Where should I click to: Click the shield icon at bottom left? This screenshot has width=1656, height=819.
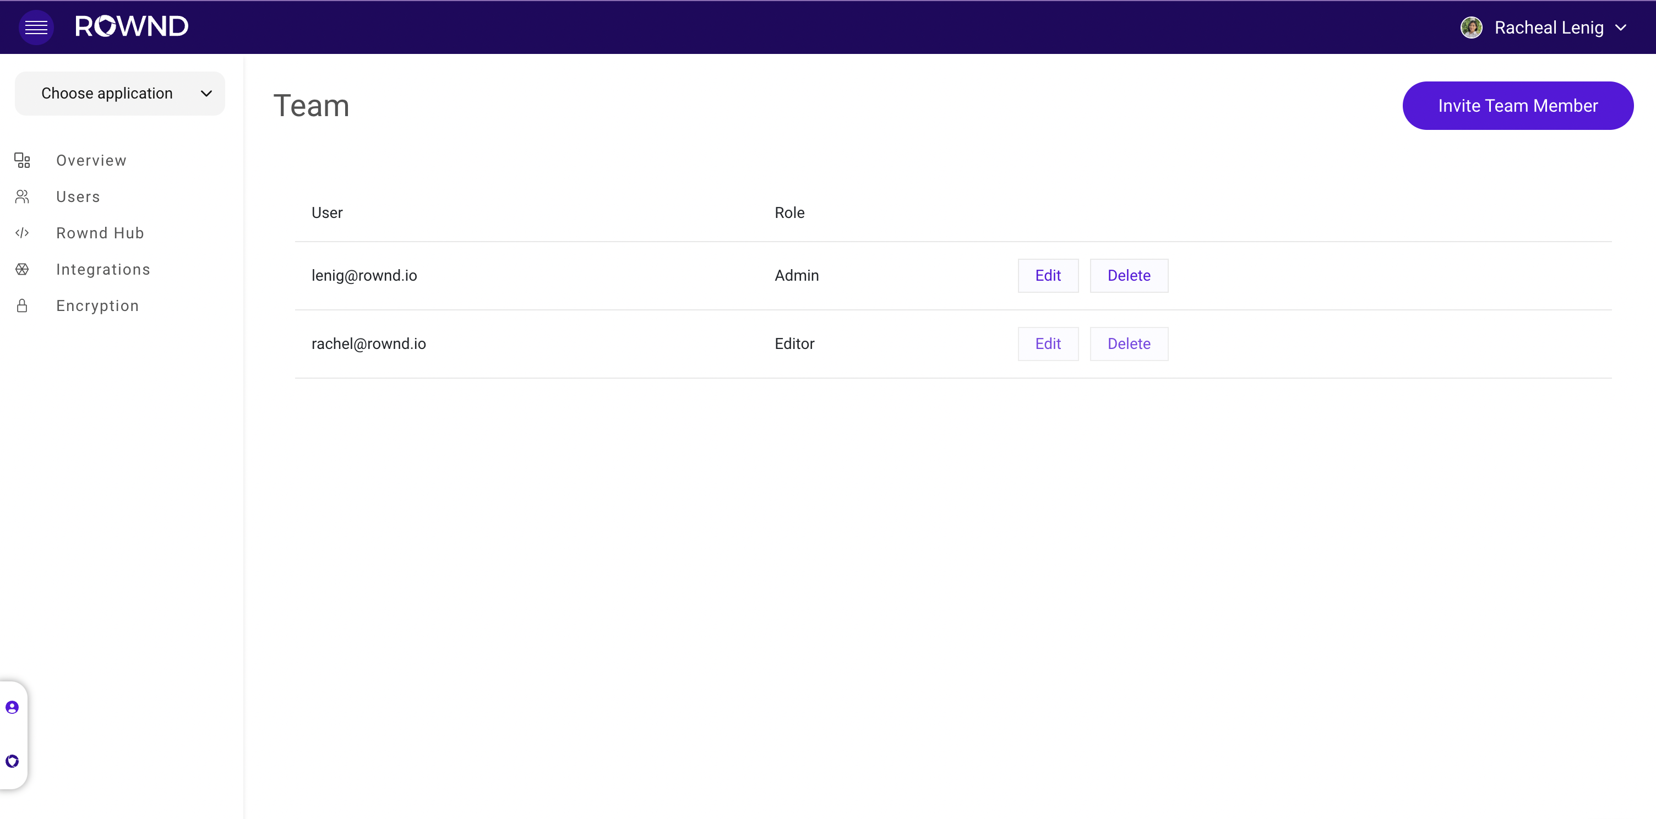tap(12, 761)
